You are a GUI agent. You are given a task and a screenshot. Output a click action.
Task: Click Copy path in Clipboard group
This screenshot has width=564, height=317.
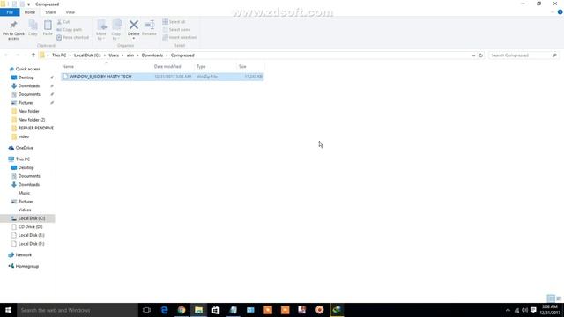tap(69, 29)
